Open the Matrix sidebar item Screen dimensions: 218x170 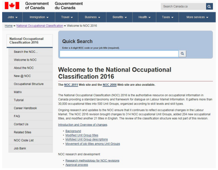[31, 92]
